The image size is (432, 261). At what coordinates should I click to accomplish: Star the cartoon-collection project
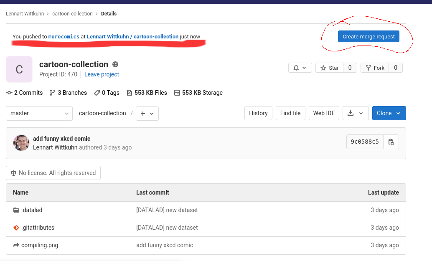tap(329, 68)
